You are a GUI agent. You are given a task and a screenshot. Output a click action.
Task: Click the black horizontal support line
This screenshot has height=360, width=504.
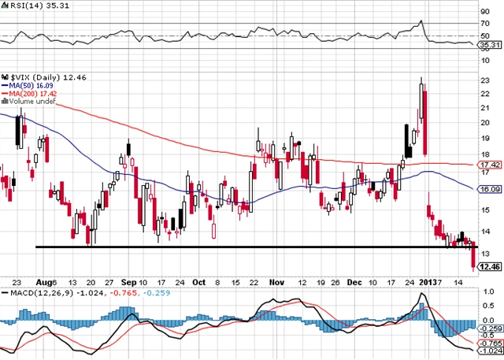click(x=236, y=247)
